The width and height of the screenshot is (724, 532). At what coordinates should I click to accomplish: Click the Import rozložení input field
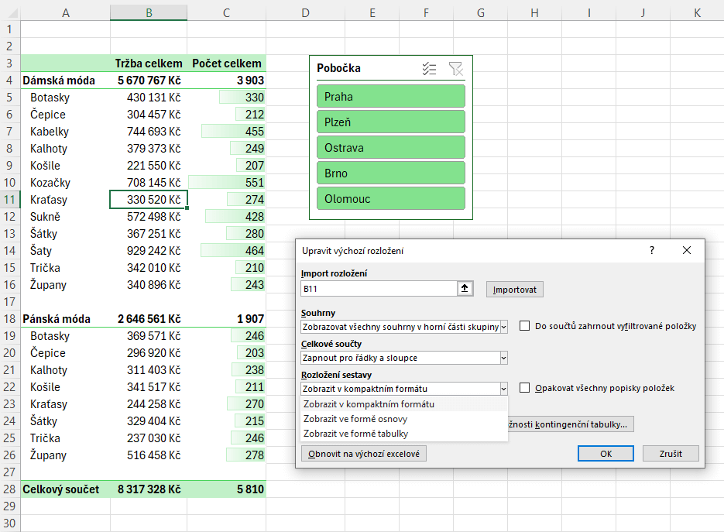tap(379, 289)
